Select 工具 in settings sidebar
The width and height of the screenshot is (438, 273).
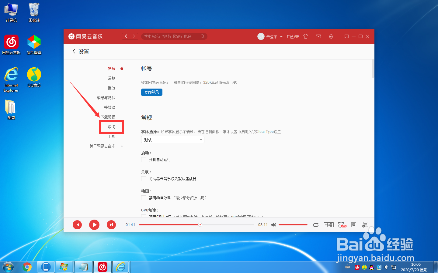(111, 136)
